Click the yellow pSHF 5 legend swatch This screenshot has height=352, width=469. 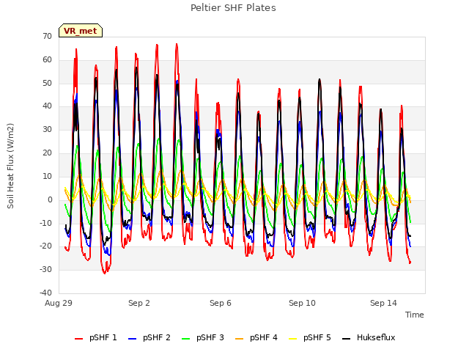(293, 339)
